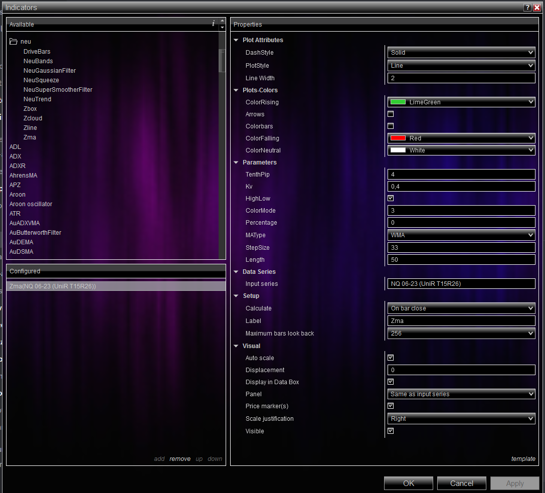This screenshot has height=493, width=545.
Task: Open the ColorFalling Red color picker
Action: (x=461, y=138)
